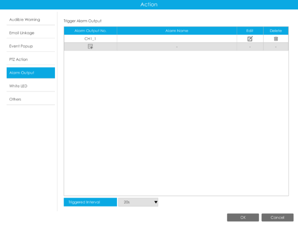Click the empty Alarm Name cell for CH1_1
This screenshot has height=225, width=298.
(x=177, y=39)
